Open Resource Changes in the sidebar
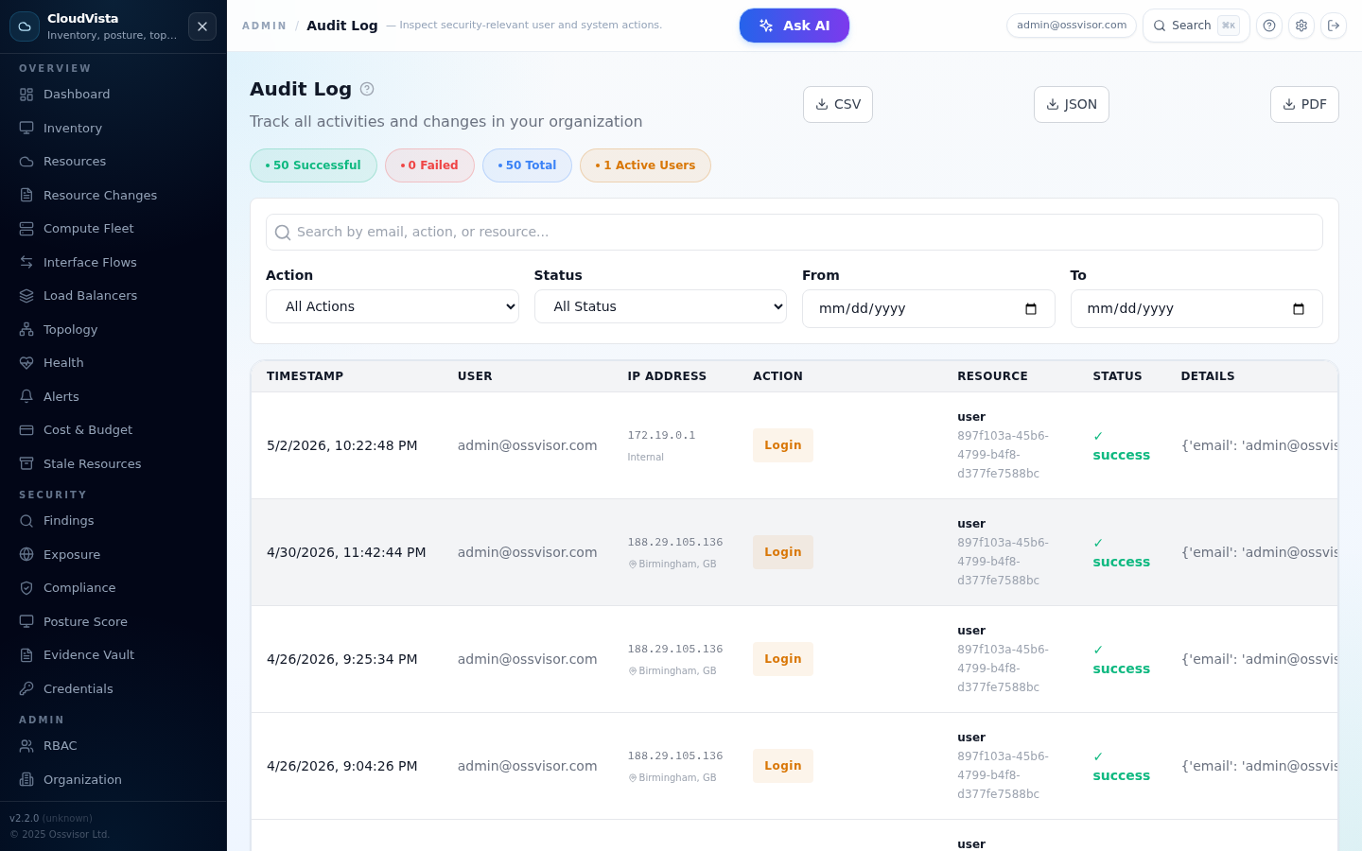The width and height of the screenshot is (1362, 851). click(x=113, y=195)
